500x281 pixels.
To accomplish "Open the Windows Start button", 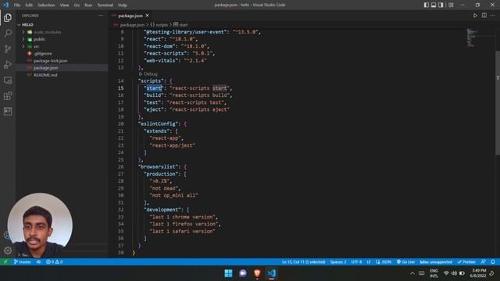I will 228,273.
